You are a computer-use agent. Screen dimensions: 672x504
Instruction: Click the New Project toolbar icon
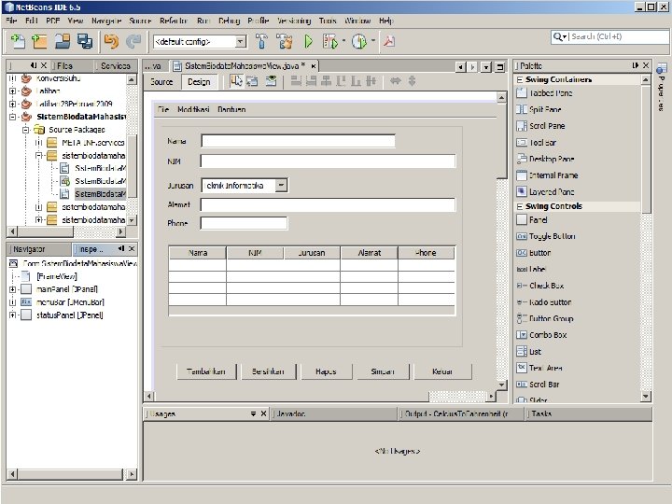tap(39, 41)
